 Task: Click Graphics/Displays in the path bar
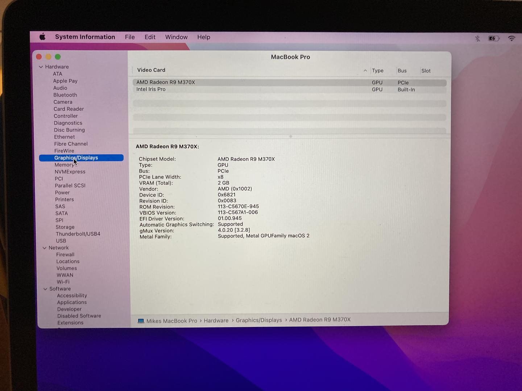pyautogui.click(x=259, y=320)
